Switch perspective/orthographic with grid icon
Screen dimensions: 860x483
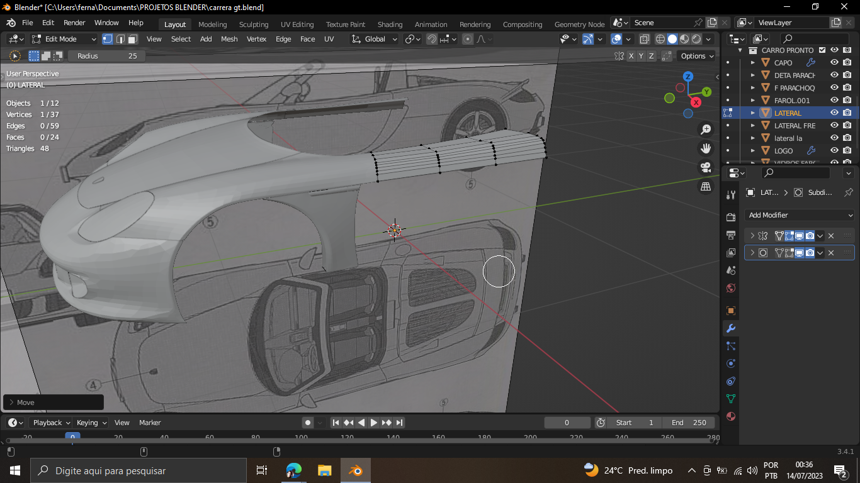706,186
